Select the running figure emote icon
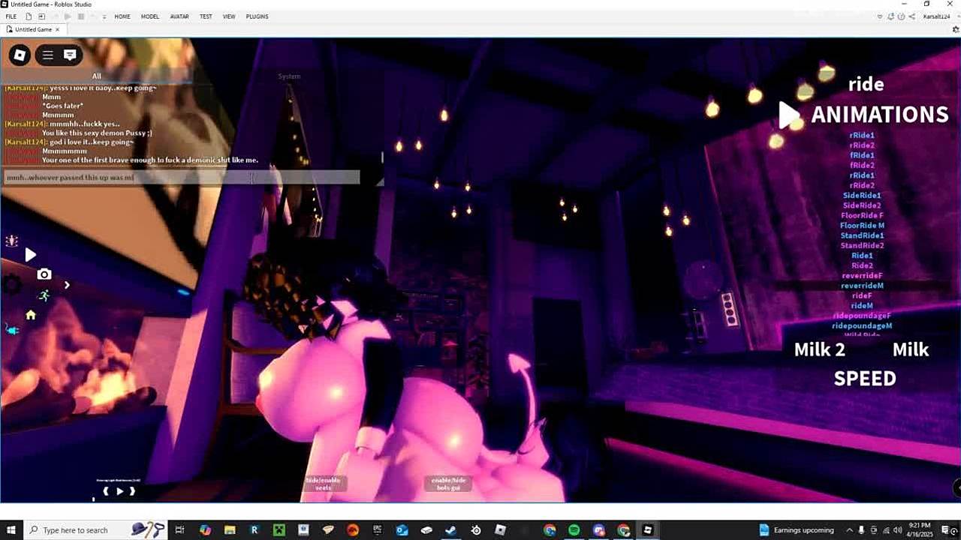Screen dimensions: 961x540 44,295
